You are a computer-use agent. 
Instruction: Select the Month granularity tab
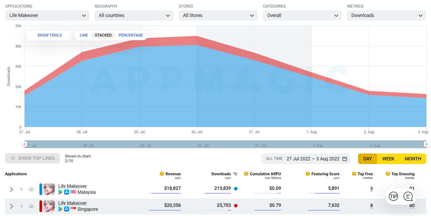click(x=413, y=159)
